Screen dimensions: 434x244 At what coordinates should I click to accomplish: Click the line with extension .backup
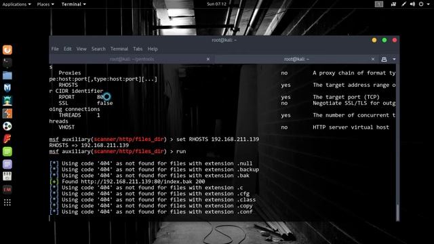154,169
